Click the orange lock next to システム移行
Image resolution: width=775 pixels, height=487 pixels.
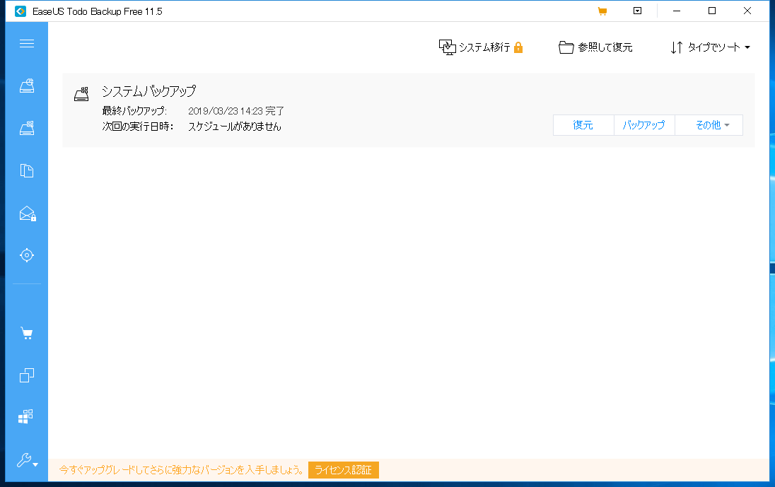pyautogui.click(x=520, y=47)
